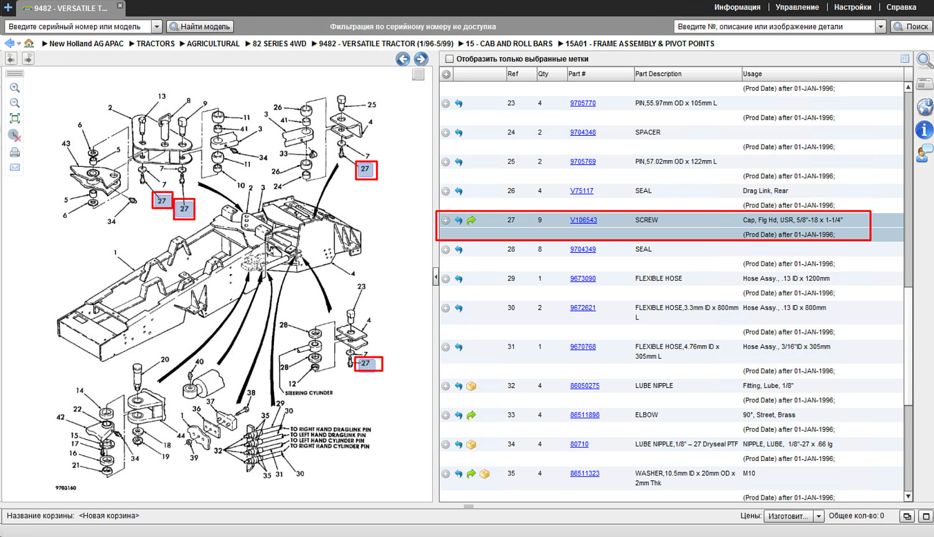Toggle the add circle for Ref 23 row

click(446, 103)
